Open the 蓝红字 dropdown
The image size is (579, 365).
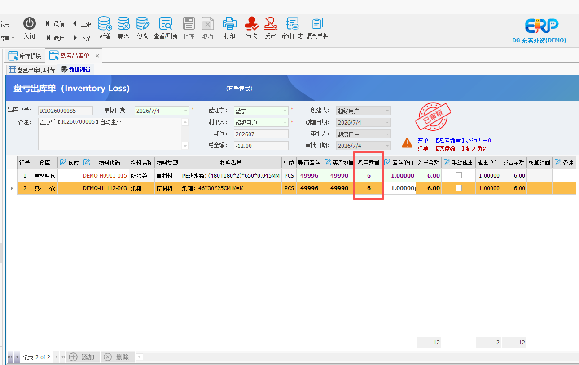click(x=285, y=111)
